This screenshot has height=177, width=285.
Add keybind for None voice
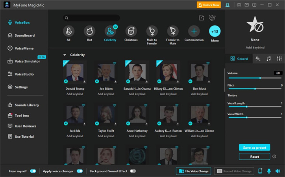pos(255,48)
